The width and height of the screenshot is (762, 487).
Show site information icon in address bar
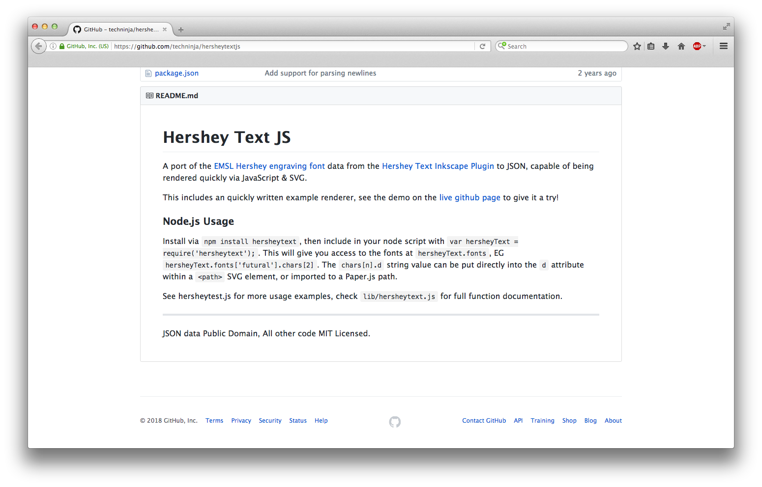coord(53,46)
